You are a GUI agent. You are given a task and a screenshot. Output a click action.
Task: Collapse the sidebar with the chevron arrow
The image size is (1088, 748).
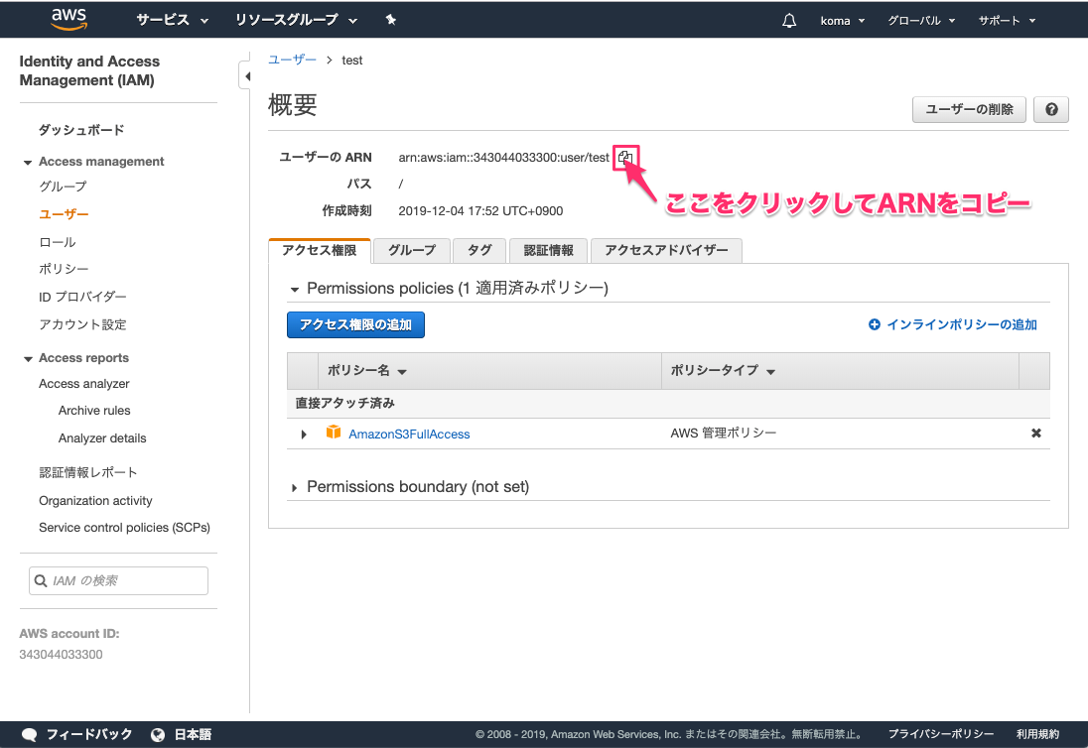coord(246,74)
